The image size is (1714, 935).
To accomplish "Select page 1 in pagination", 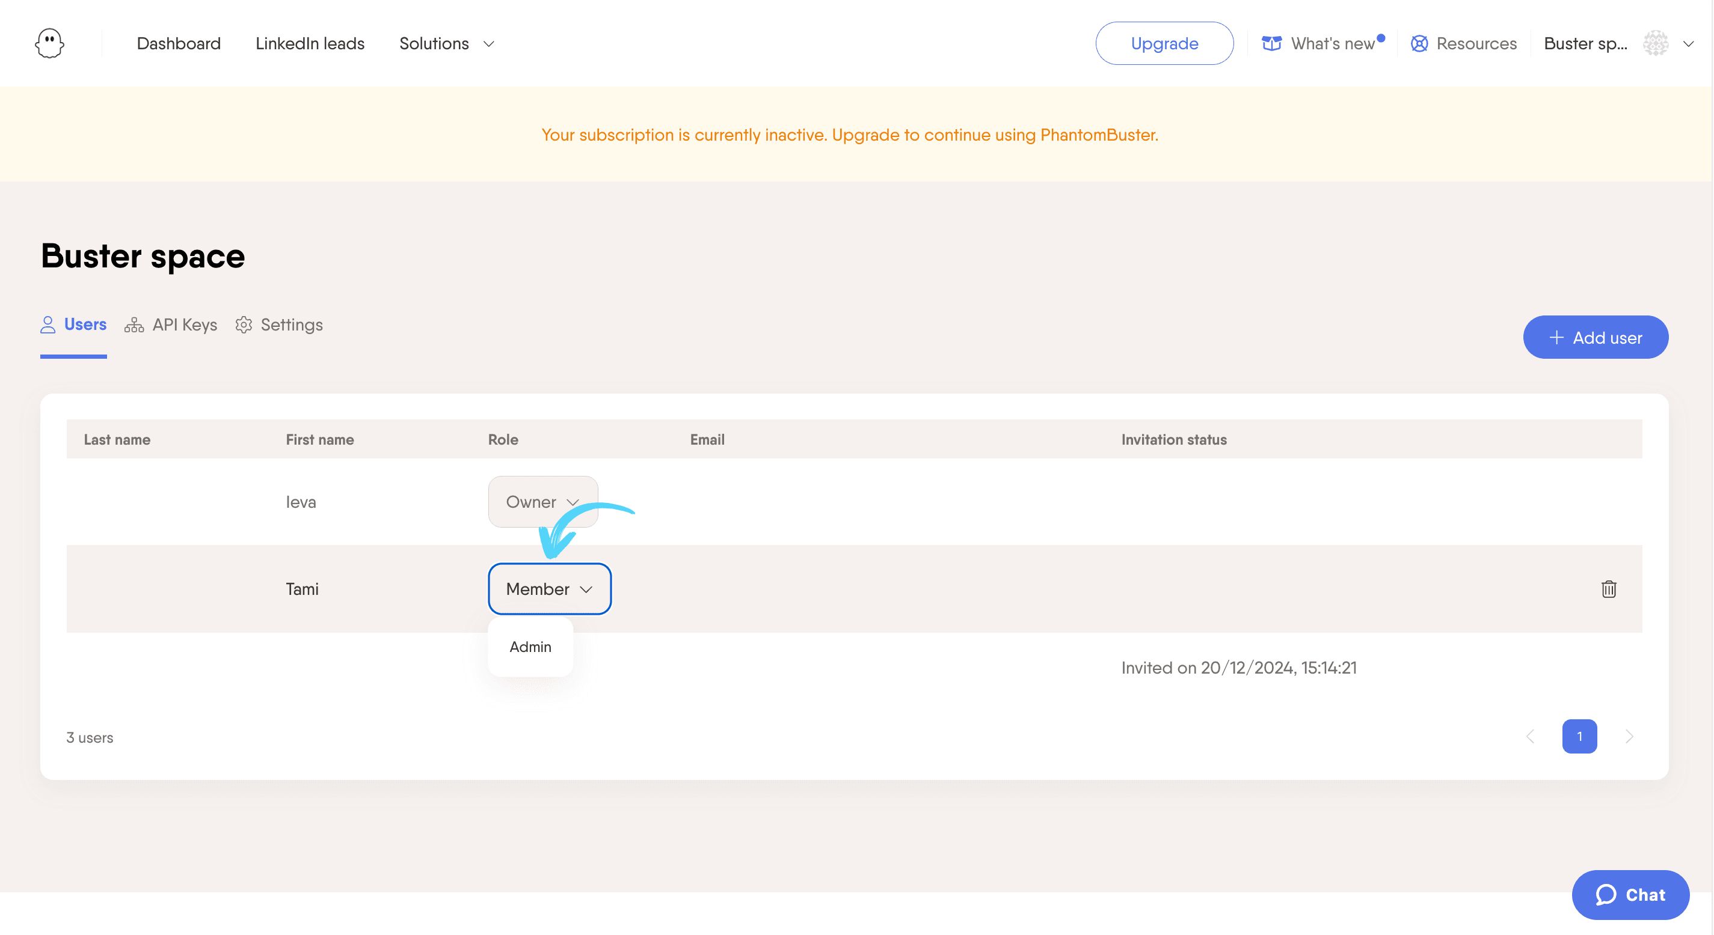I will (1579, 736).
